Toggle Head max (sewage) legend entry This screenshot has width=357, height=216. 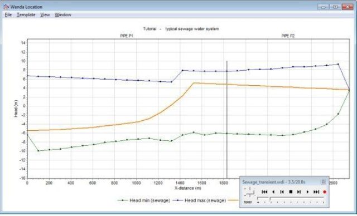point(200,200)
